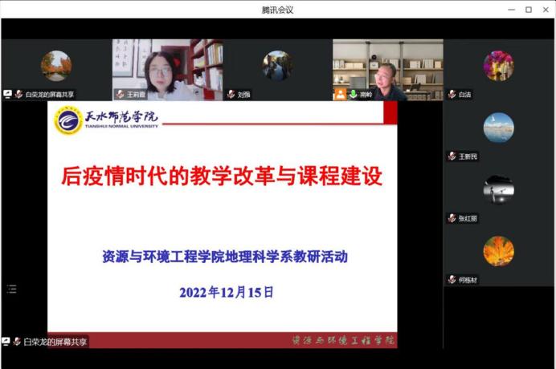
Task: Click 张红丽's muted microphone icon
Action: (452, 218)
